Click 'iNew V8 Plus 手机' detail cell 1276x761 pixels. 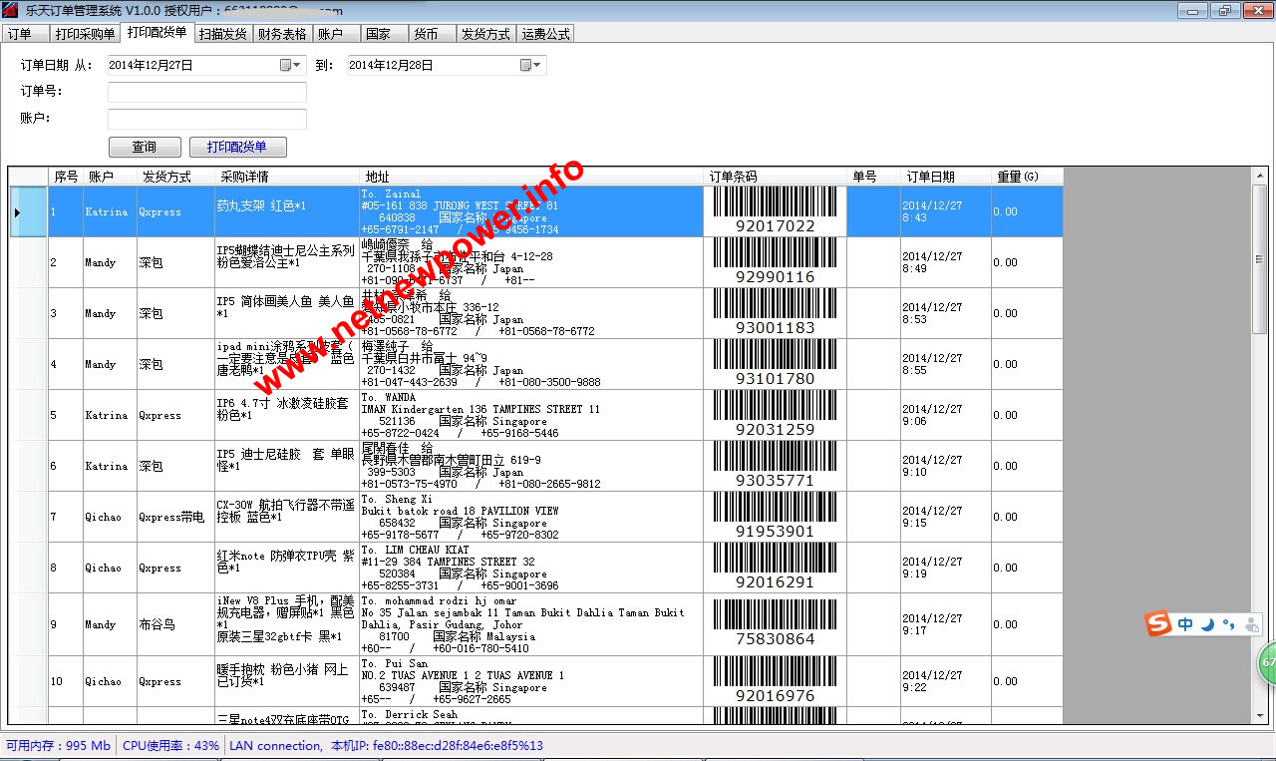coord(287,624)
